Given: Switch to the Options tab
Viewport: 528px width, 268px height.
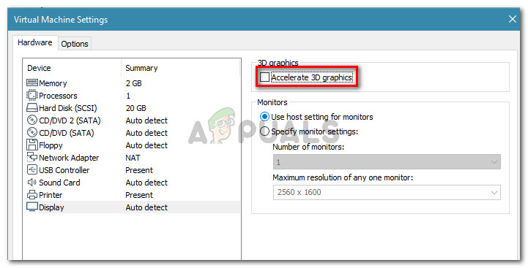Looking at the screenshot, I should (75, 44).
